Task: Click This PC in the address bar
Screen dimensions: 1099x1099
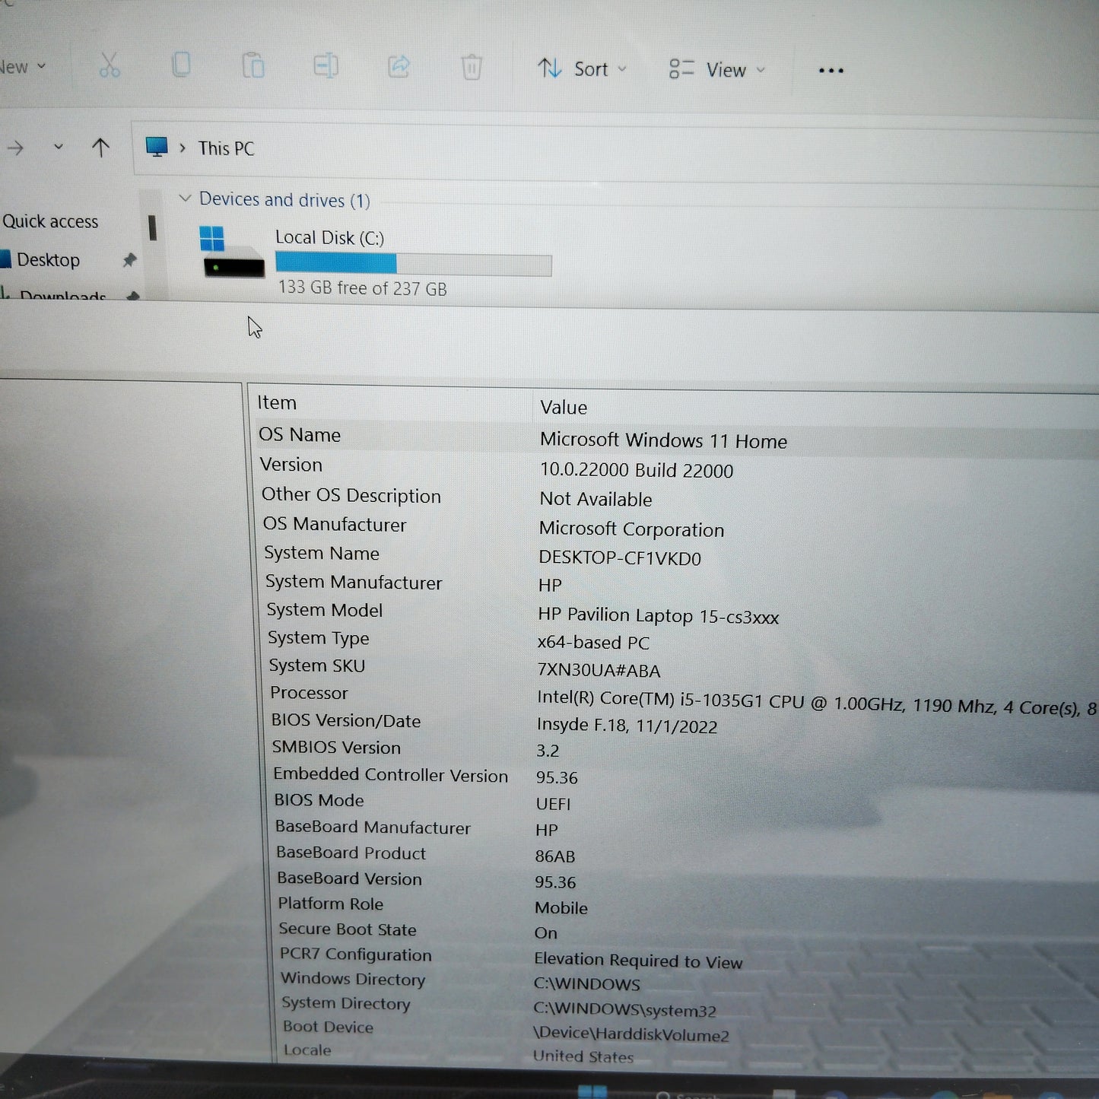Action: coord(226,148)
